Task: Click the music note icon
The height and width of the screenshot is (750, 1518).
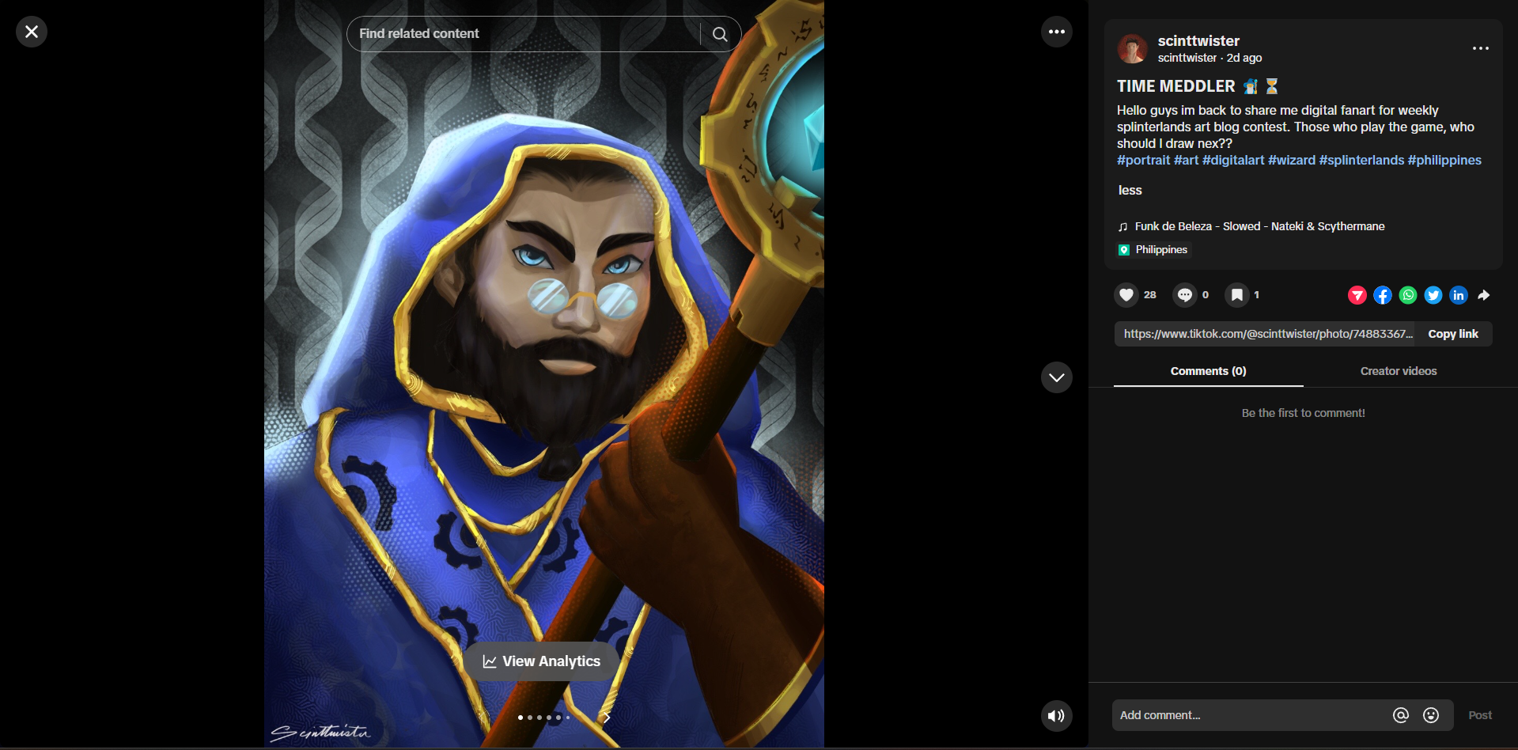Action: coord(1122,227)
